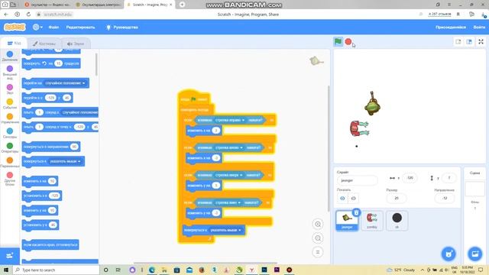Image resolution: width=489 pixels, height=275 pixels.
Task: Click the workspace vertical scrollbar
Action: pyautogui.click(x=328, y=149)
